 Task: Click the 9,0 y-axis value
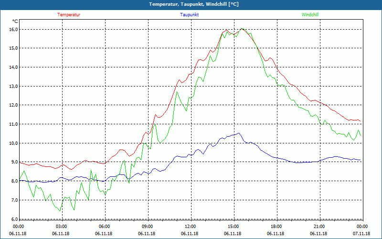click(x=15, y=162)
